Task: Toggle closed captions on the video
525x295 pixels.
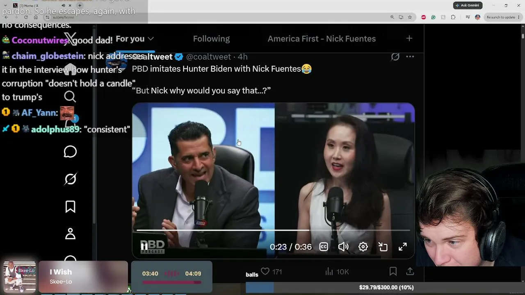Action: click(x=324, y=247)
